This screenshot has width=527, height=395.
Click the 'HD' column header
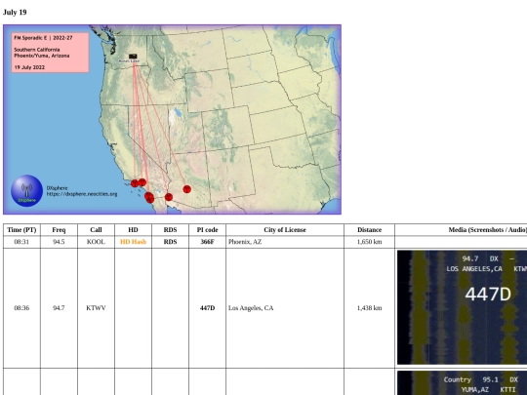click(133, 230)
